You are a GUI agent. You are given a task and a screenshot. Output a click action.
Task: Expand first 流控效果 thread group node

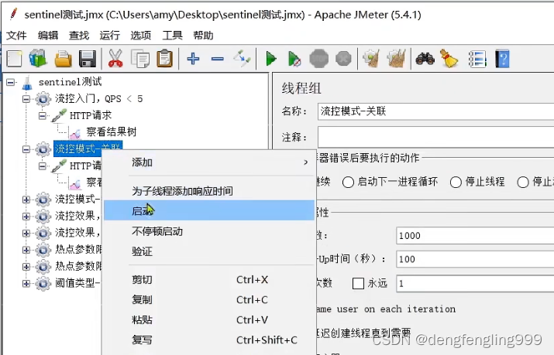pos(26,217)
